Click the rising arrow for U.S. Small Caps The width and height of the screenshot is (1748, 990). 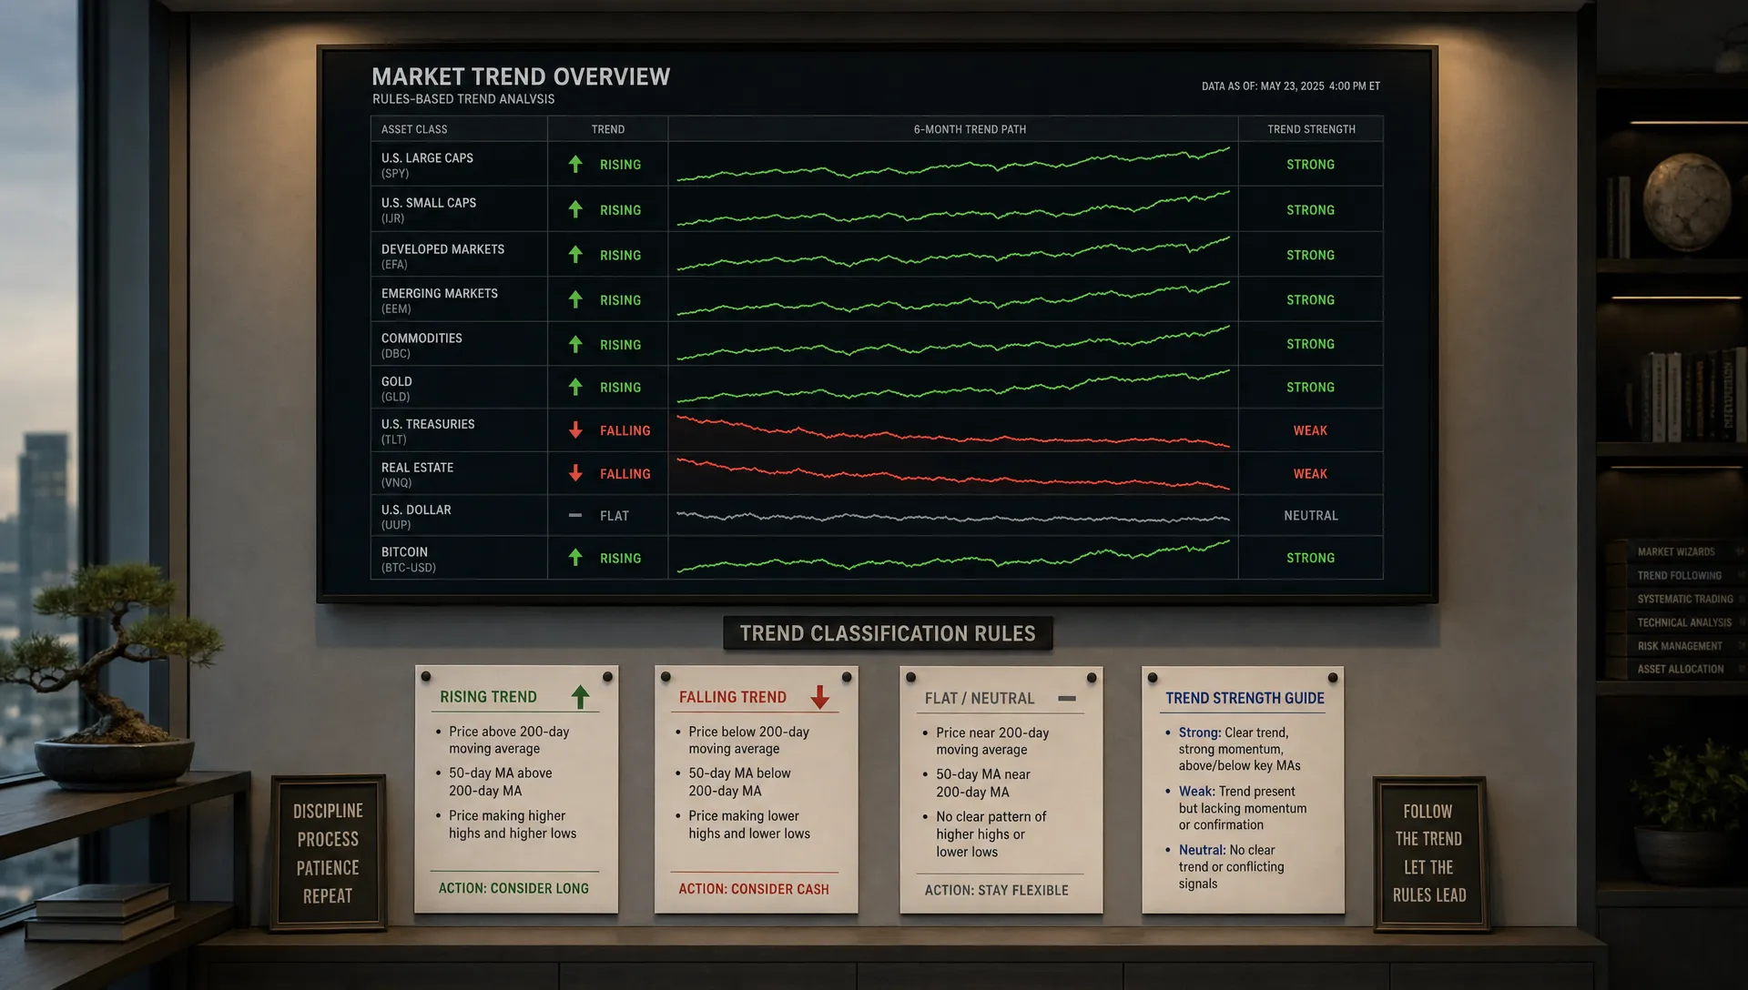575,210
